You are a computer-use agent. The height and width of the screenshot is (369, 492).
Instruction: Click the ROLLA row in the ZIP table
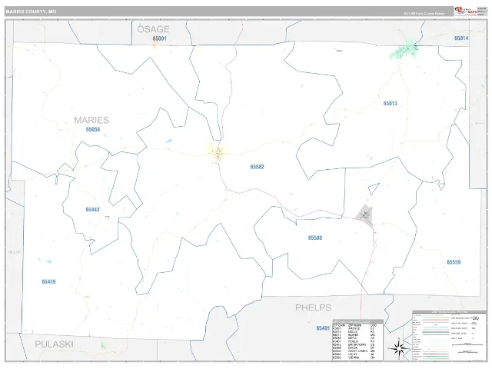357,341
